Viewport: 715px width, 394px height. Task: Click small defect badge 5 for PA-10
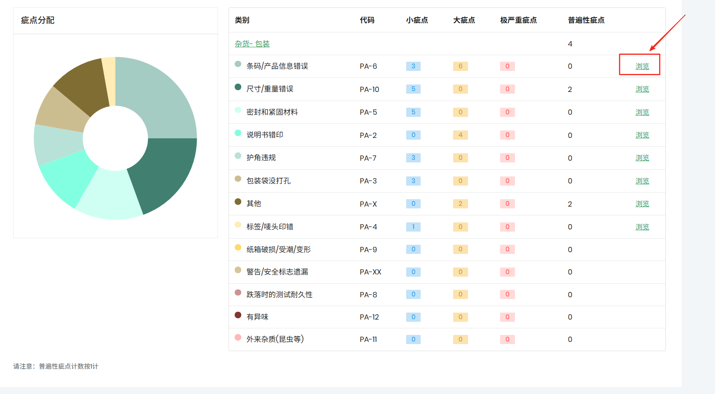(x=413, y=89)
